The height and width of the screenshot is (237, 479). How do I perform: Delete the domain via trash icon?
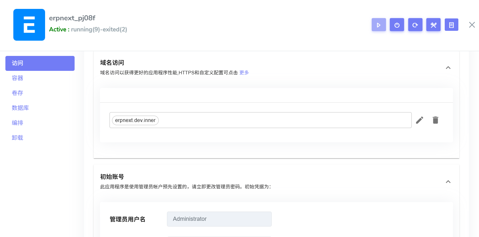(435, 120)
